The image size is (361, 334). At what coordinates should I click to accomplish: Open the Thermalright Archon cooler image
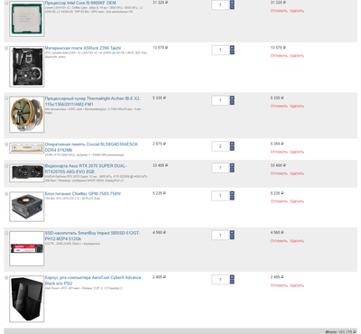point(27,115)
